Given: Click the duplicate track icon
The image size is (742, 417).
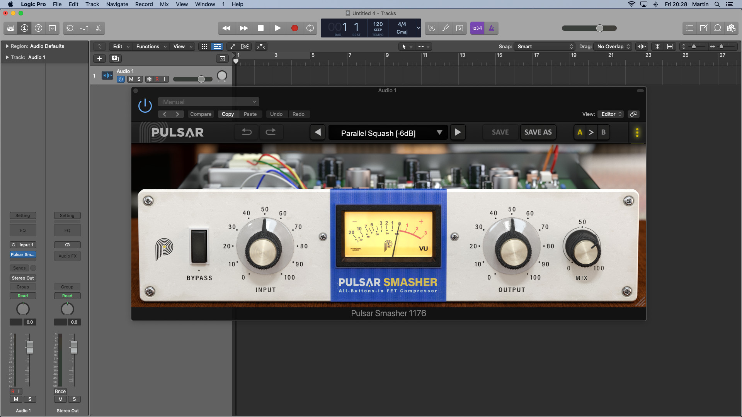Looking at the screenshot, I should tap(115, 58).
